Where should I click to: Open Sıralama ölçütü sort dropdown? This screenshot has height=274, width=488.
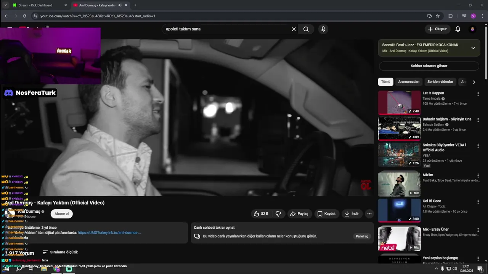60,252
